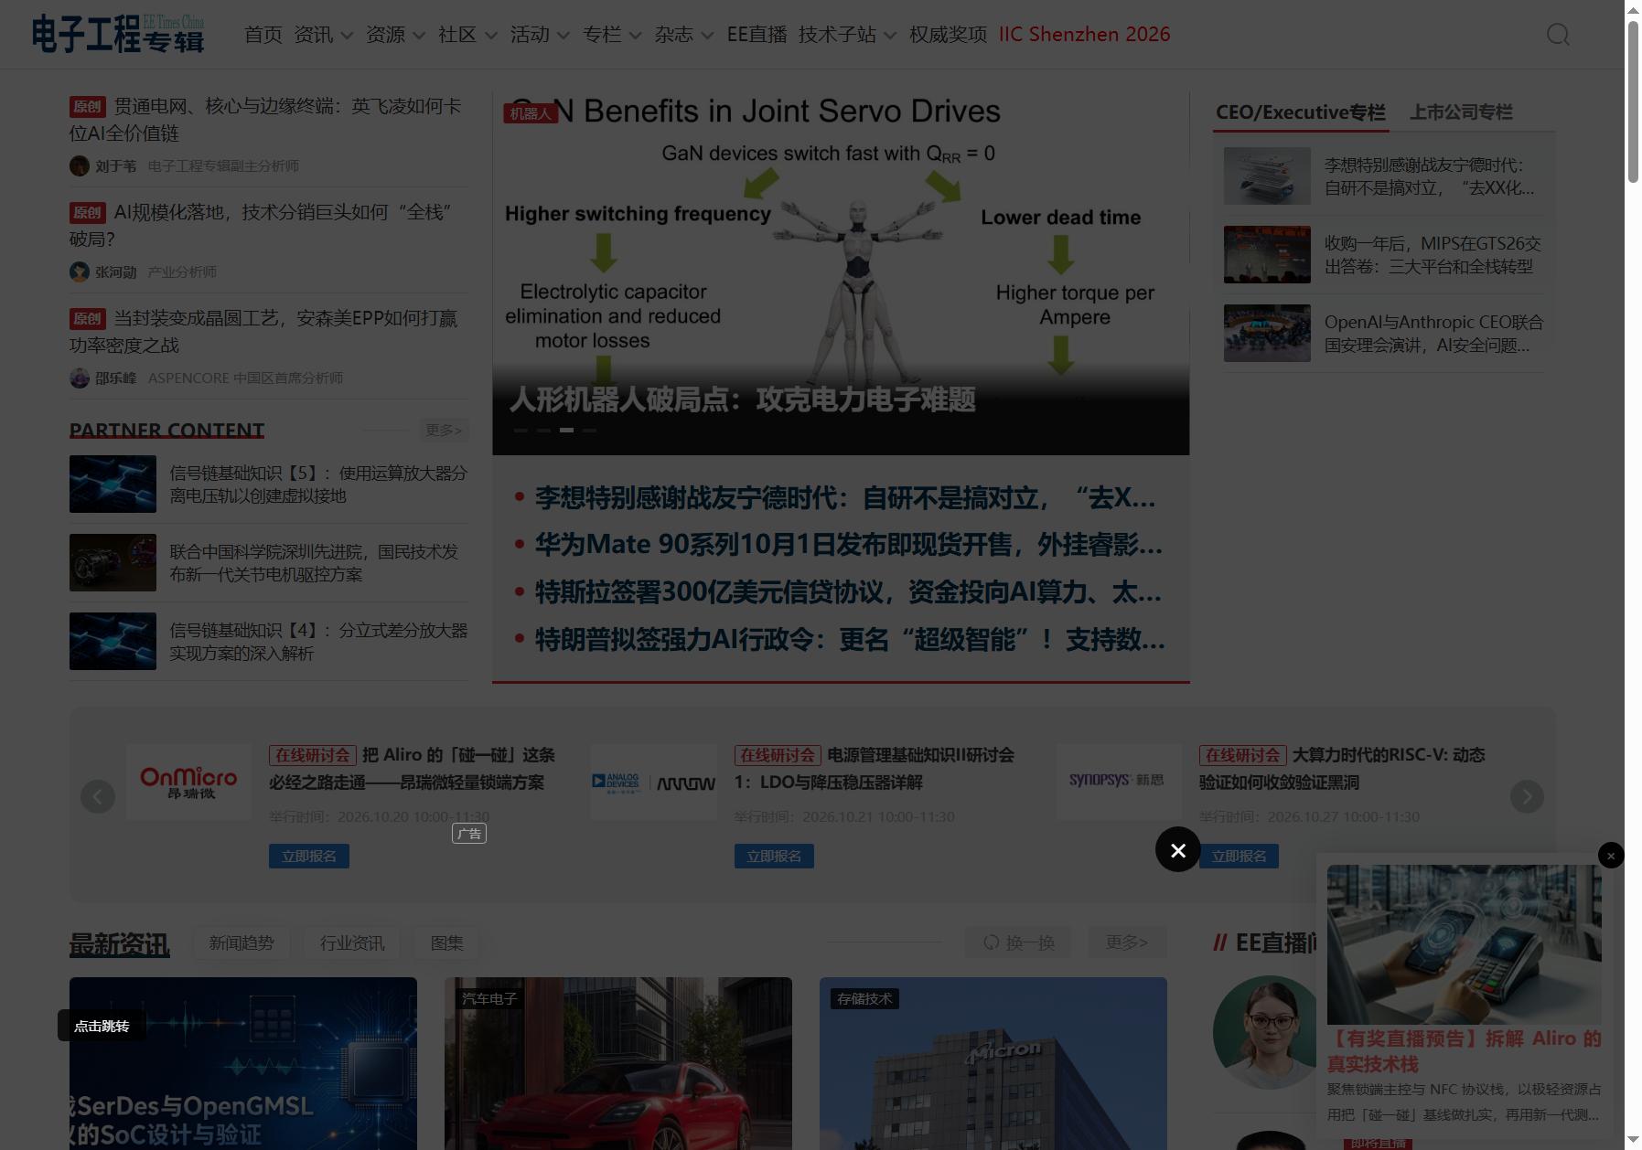The height and width of the screenshot is (1150, 1642).
Task: Go to previous webinar with left arrow
Action: point(98,796)
